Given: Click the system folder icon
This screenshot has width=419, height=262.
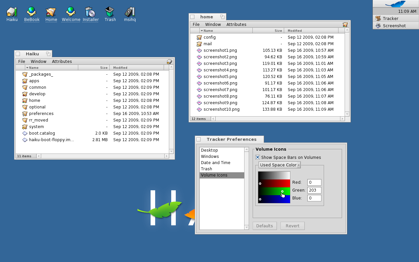Looking at the screenshot, I should coord(25,127).
